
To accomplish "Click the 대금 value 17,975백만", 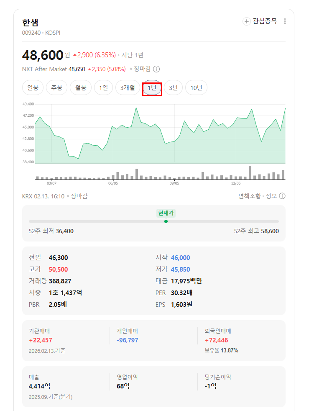I will [186, 281].
